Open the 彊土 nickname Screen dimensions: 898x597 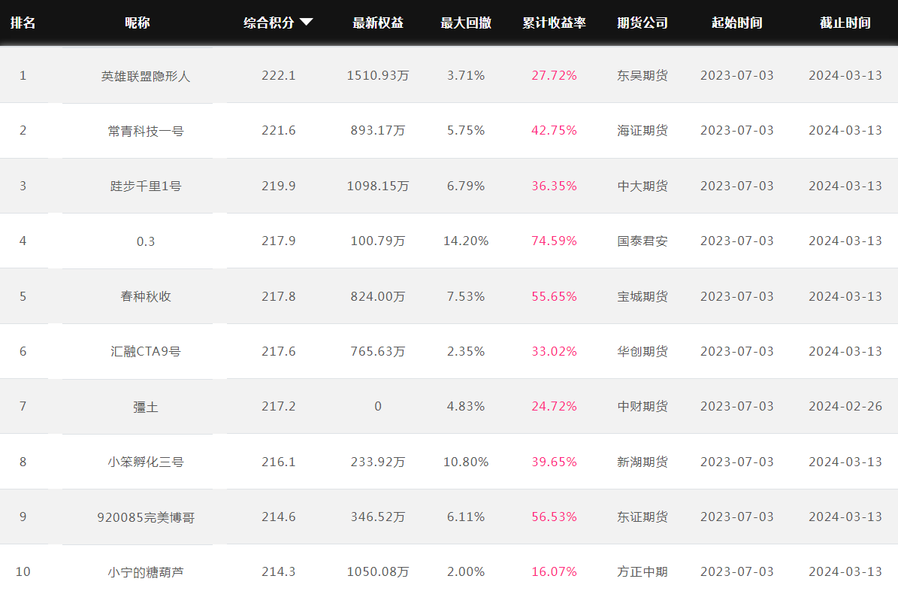pyautogui.click(x=146, y=407)
